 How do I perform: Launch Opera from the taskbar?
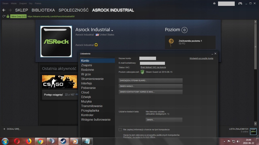point(17,141)
